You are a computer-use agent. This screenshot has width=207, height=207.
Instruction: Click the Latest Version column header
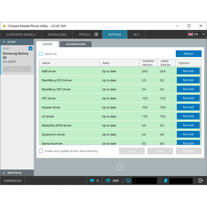166,63
